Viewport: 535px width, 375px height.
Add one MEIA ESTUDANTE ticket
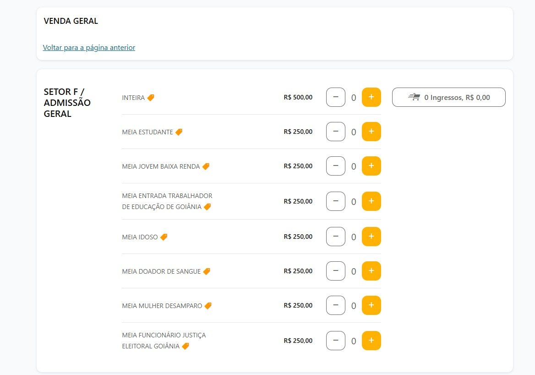click(371, 132)
